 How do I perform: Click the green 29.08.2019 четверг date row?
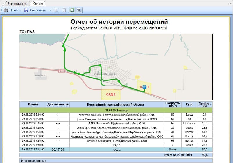click(116, 110)
